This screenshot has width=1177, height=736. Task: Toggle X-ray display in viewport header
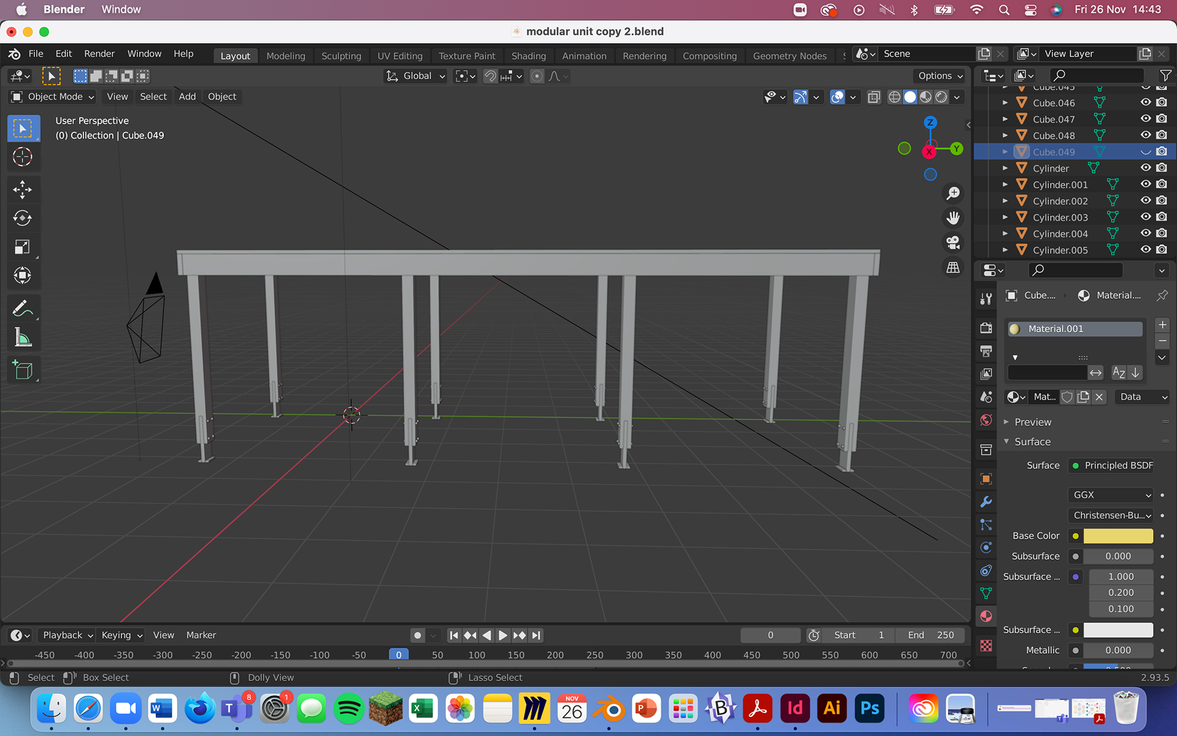(874, 97)
